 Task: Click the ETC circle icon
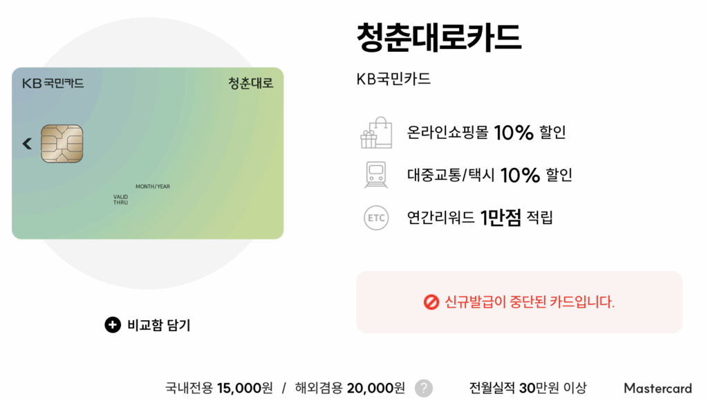(376, 218)
